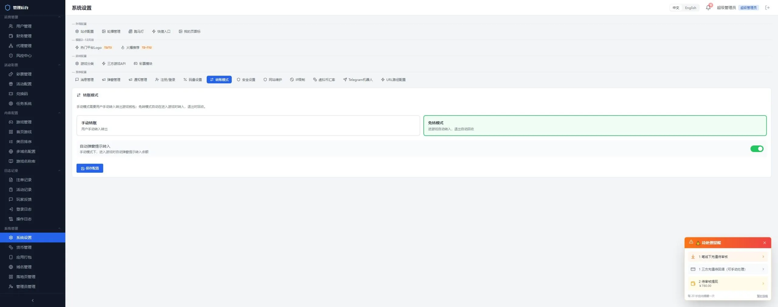This screenshot has height=307, width=778.
Task: Open 应用打包 in the sidebar
Action: click(33, 257)
